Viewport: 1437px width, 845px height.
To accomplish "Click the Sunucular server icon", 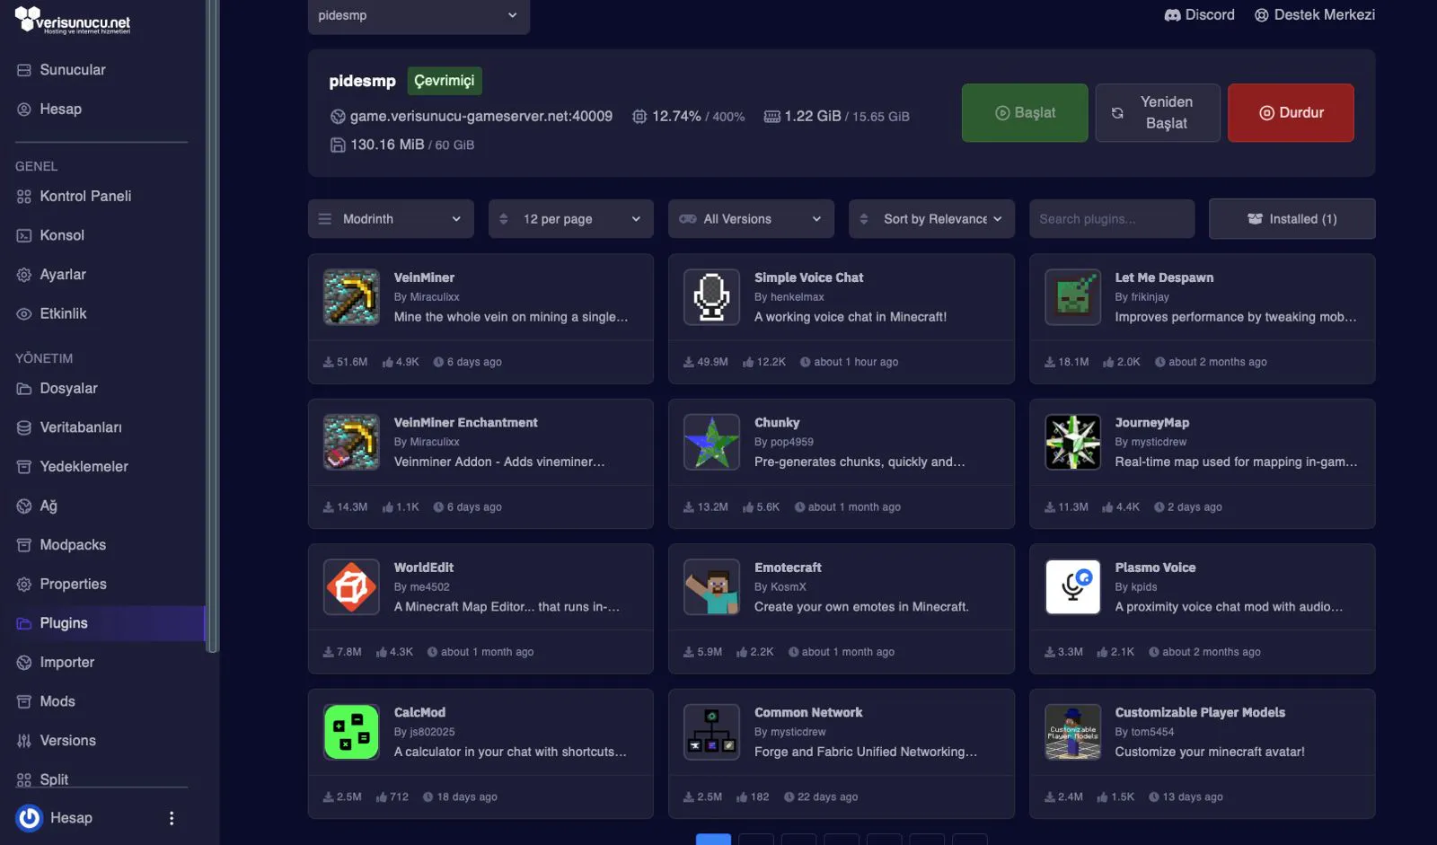I will (x=24, y=70).
